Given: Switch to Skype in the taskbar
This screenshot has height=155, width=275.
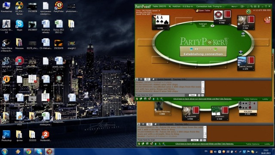Looking at the screenshot, I should (x=39, y=152).
